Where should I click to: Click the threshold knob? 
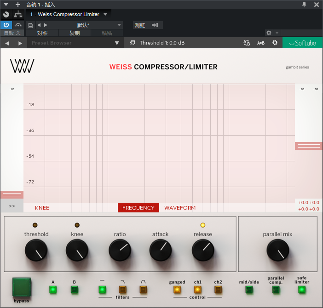36,251
